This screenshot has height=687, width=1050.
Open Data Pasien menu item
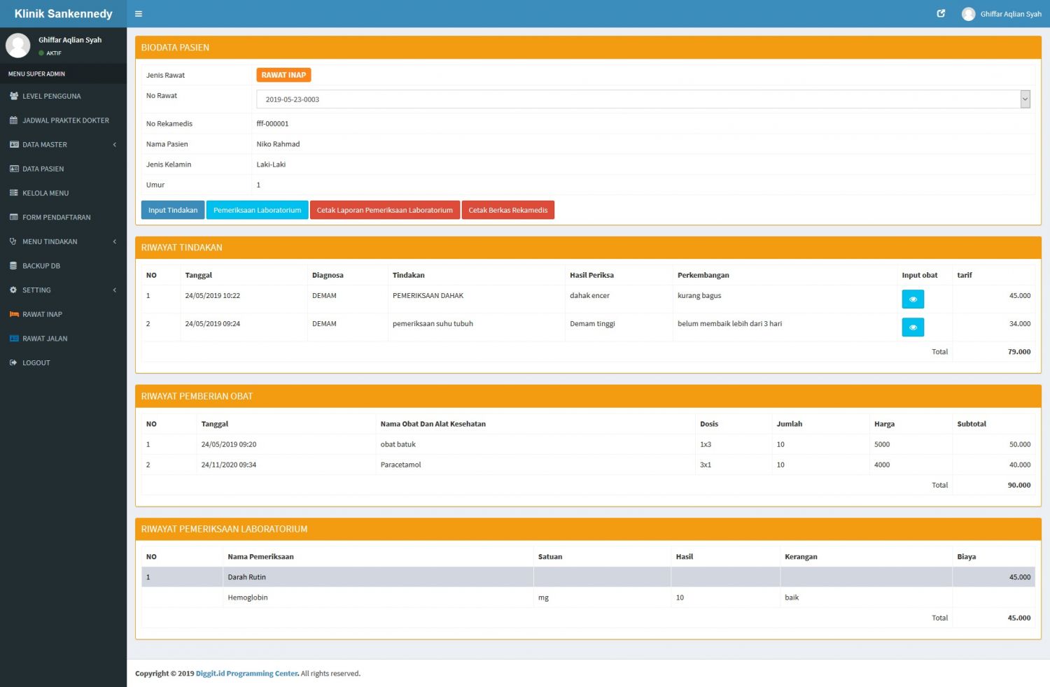point(43,169)
